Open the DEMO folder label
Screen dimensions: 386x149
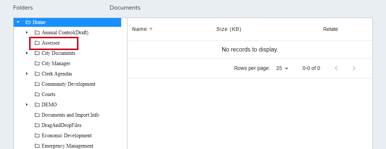tap(49, 105)
